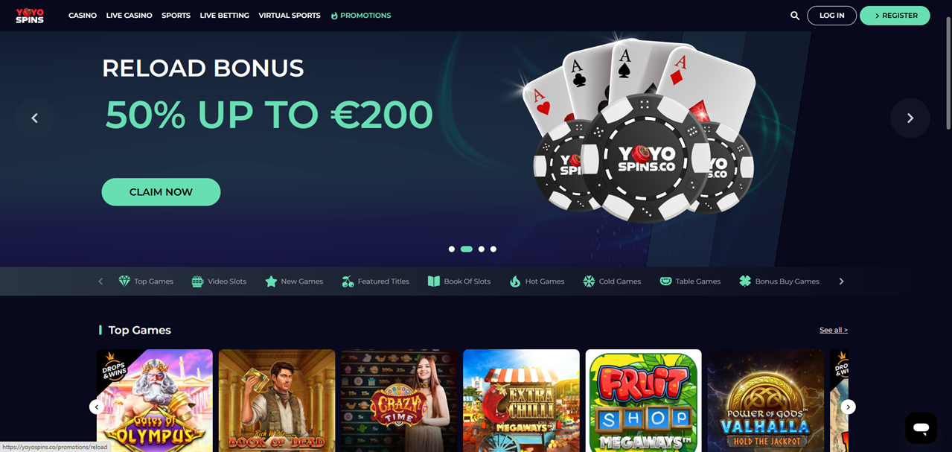Open the Fruit Shop Megaways game thumbnail
The width and height of the screenshot is (952, 452).
644,401
